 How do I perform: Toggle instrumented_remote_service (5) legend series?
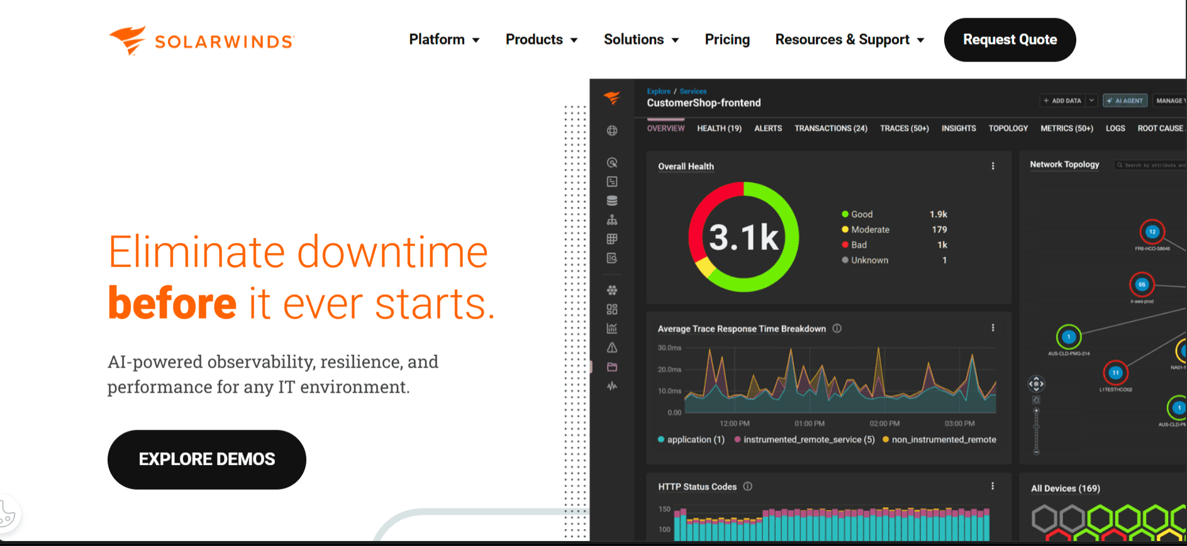pyautogui.click(x=805, y=440)
